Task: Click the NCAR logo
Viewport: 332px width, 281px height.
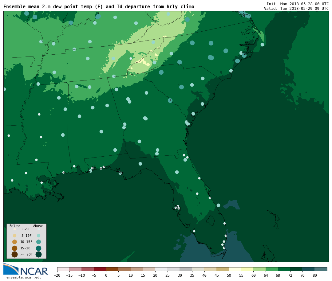Action: 26,269
